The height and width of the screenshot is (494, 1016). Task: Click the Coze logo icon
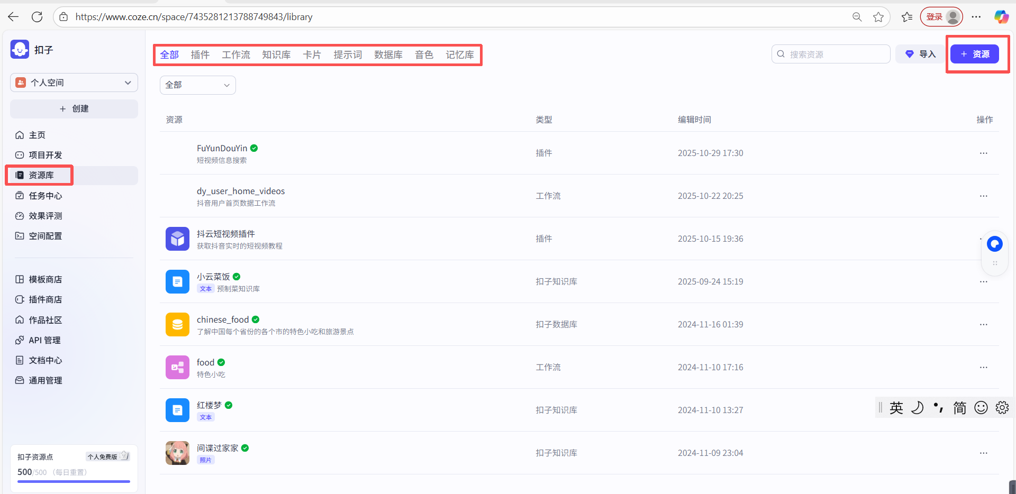(20, 50)
